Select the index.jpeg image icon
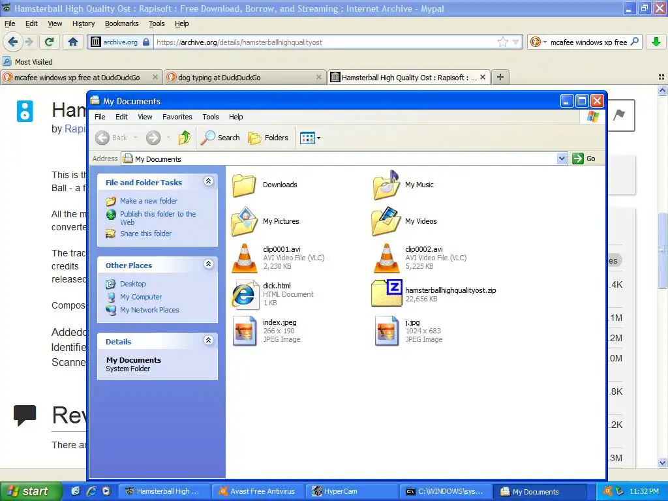Screen dimensions: 668x501 coord(245,331)
